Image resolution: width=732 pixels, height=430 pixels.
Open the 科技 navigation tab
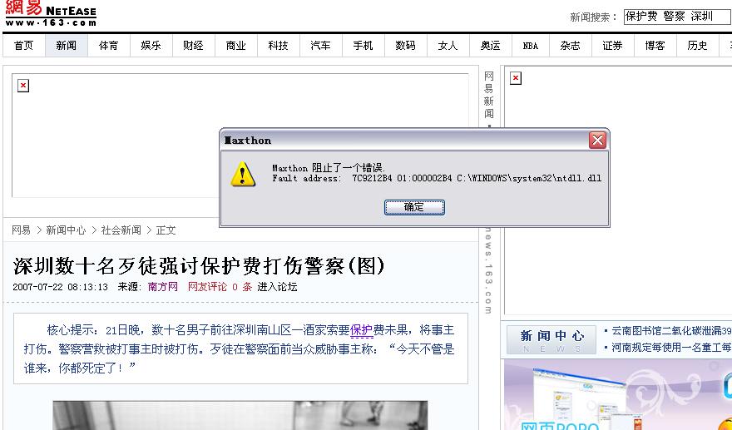(278, 46)
